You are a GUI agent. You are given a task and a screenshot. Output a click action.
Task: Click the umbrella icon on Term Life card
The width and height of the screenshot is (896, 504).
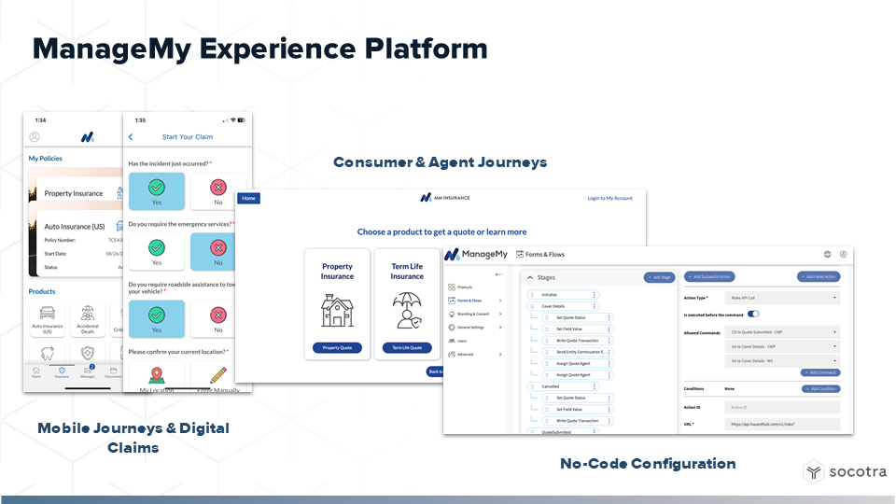407,310
